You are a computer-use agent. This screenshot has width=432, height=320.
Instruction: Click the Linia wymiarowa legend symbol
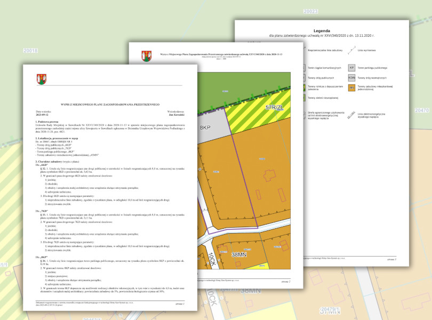point(351,51)
